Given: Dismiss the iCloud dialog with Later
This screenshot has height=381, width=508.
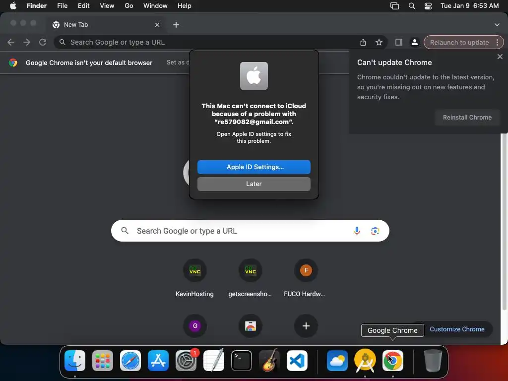Looking at the screenshot, I should tap(254, 184).
